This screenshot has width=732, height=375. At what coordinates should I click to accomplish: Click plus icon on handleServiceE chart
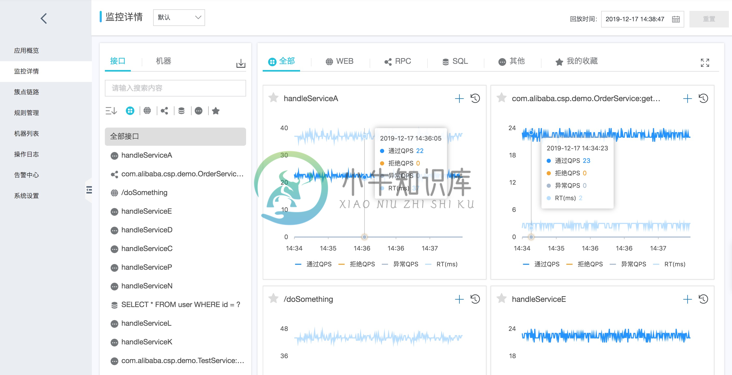[687, 299]
